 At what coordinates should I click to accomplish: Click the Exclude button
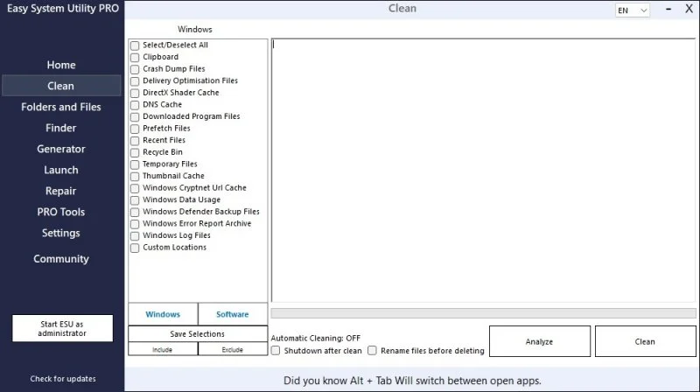coord(233,350)
